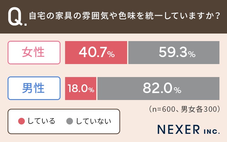Click the red 40.7% bar segment
Image resolution: width=227 pixels, height=142 pixels.
point(96,53)
